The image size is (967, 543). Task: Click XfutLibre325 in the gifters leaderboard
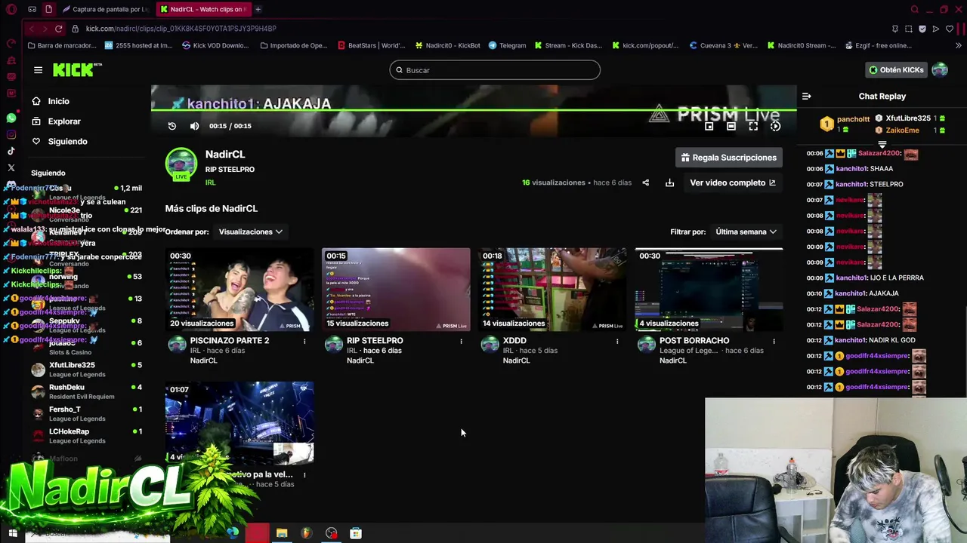(x=907, y=118)
